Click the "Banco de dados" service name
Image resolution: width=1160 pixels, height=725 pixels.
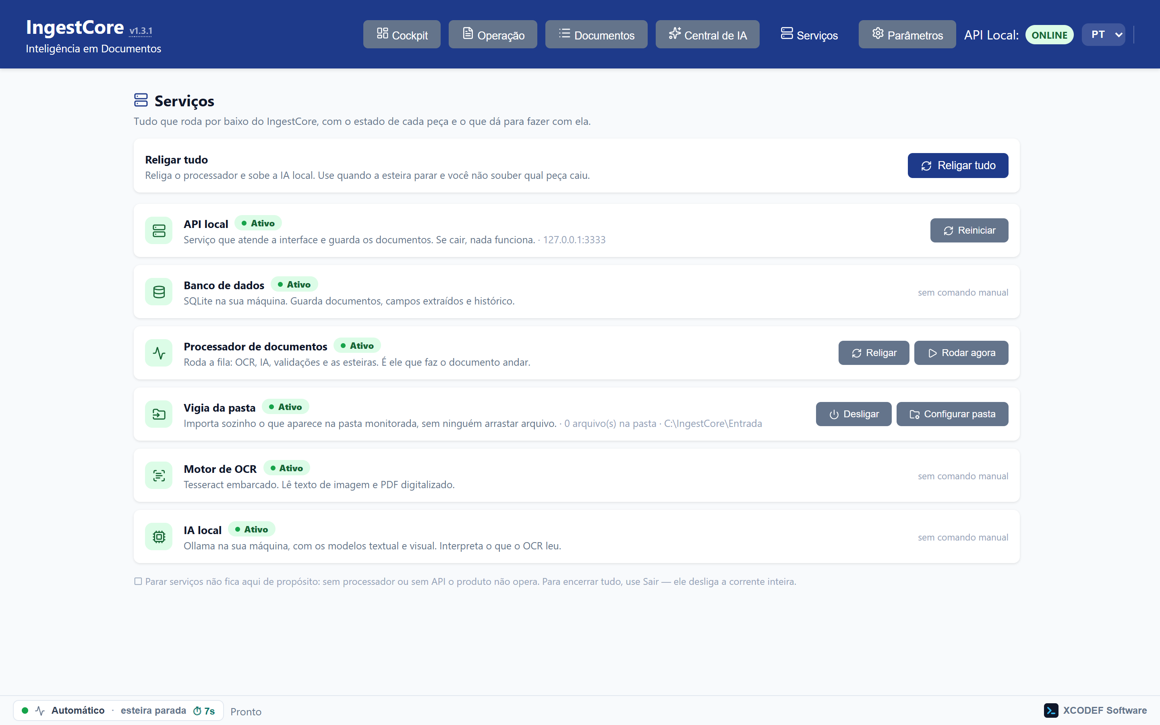pyautogui.click(x=224, y=285)
